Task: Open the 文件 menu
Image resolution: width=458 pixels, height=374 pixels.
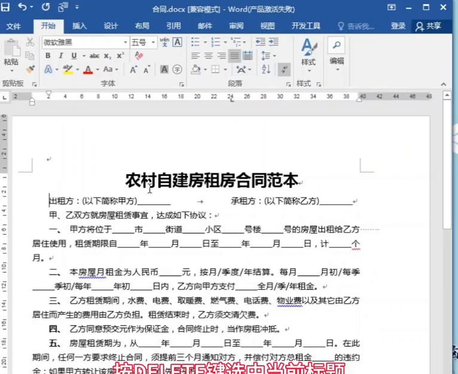Action: click(x=13, y=26)
